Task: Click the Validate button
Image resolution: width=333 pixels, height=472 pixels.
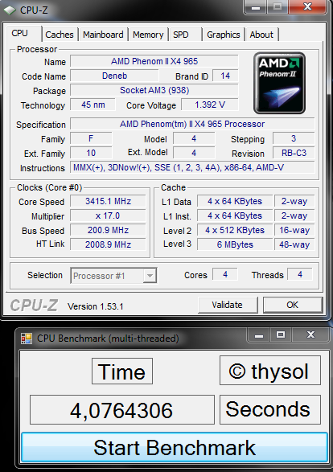Action: pyautogui.click(x=228, y=305)
